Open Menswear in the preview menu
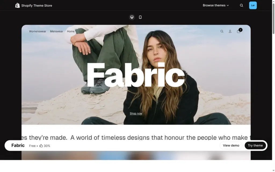 click(56, 31)
